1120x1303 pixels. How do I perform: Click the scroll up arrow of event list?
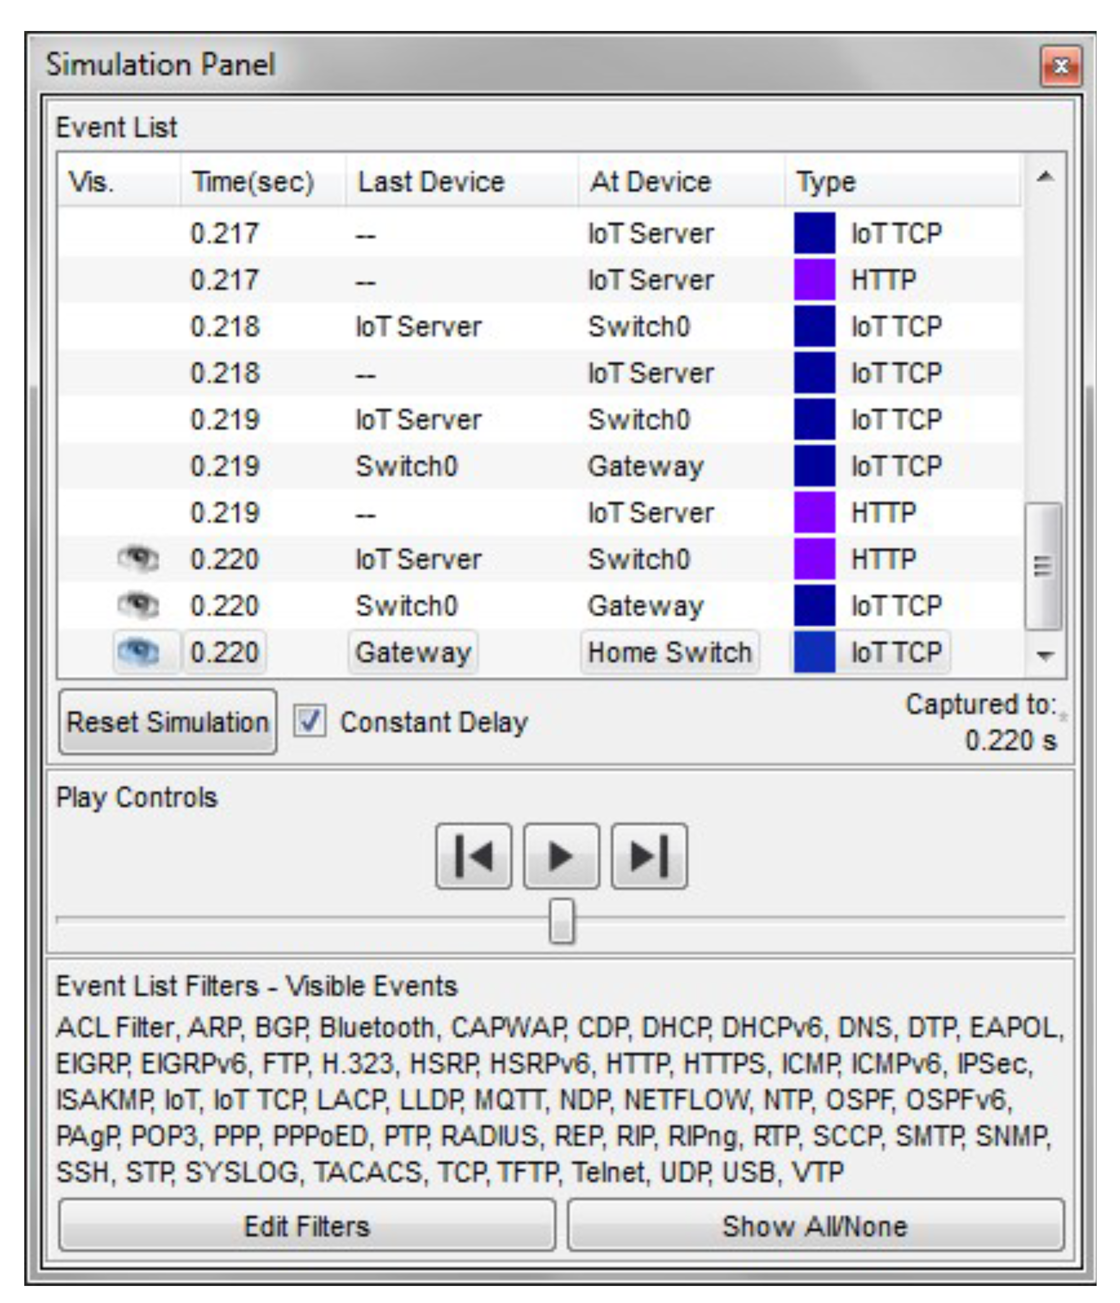(1045, 178)
